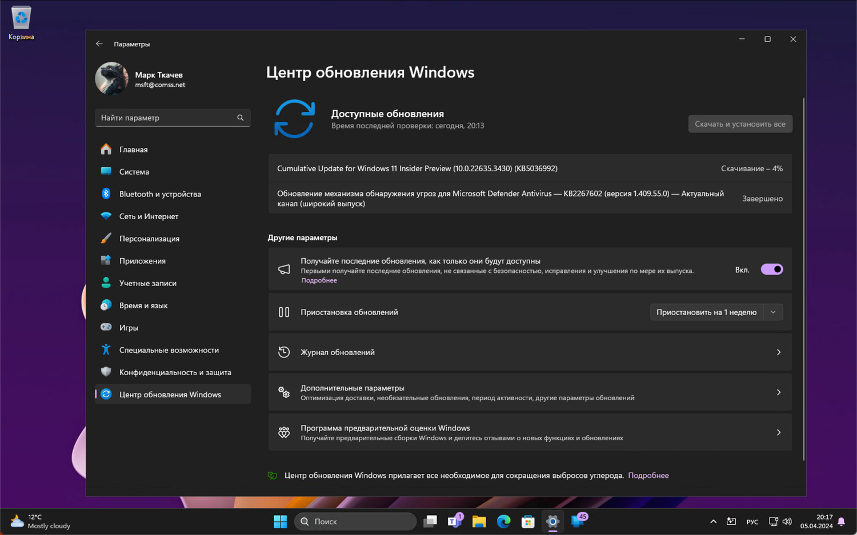
Task: Open the notification bell in system tray
Action: coord(841,521)
